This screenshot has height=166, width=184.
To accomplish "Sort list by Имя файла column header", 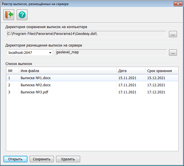I will click(67, 71).
